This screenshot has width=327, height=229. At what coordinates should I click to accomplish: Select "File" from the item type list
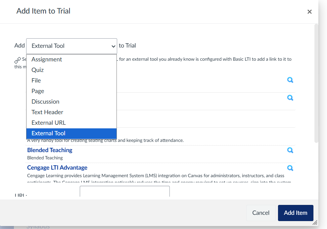(36, 80)
